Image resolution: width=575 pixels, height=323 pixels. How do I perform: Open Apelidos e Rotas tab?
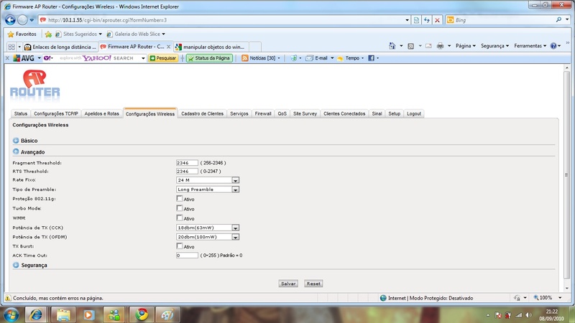102,113
